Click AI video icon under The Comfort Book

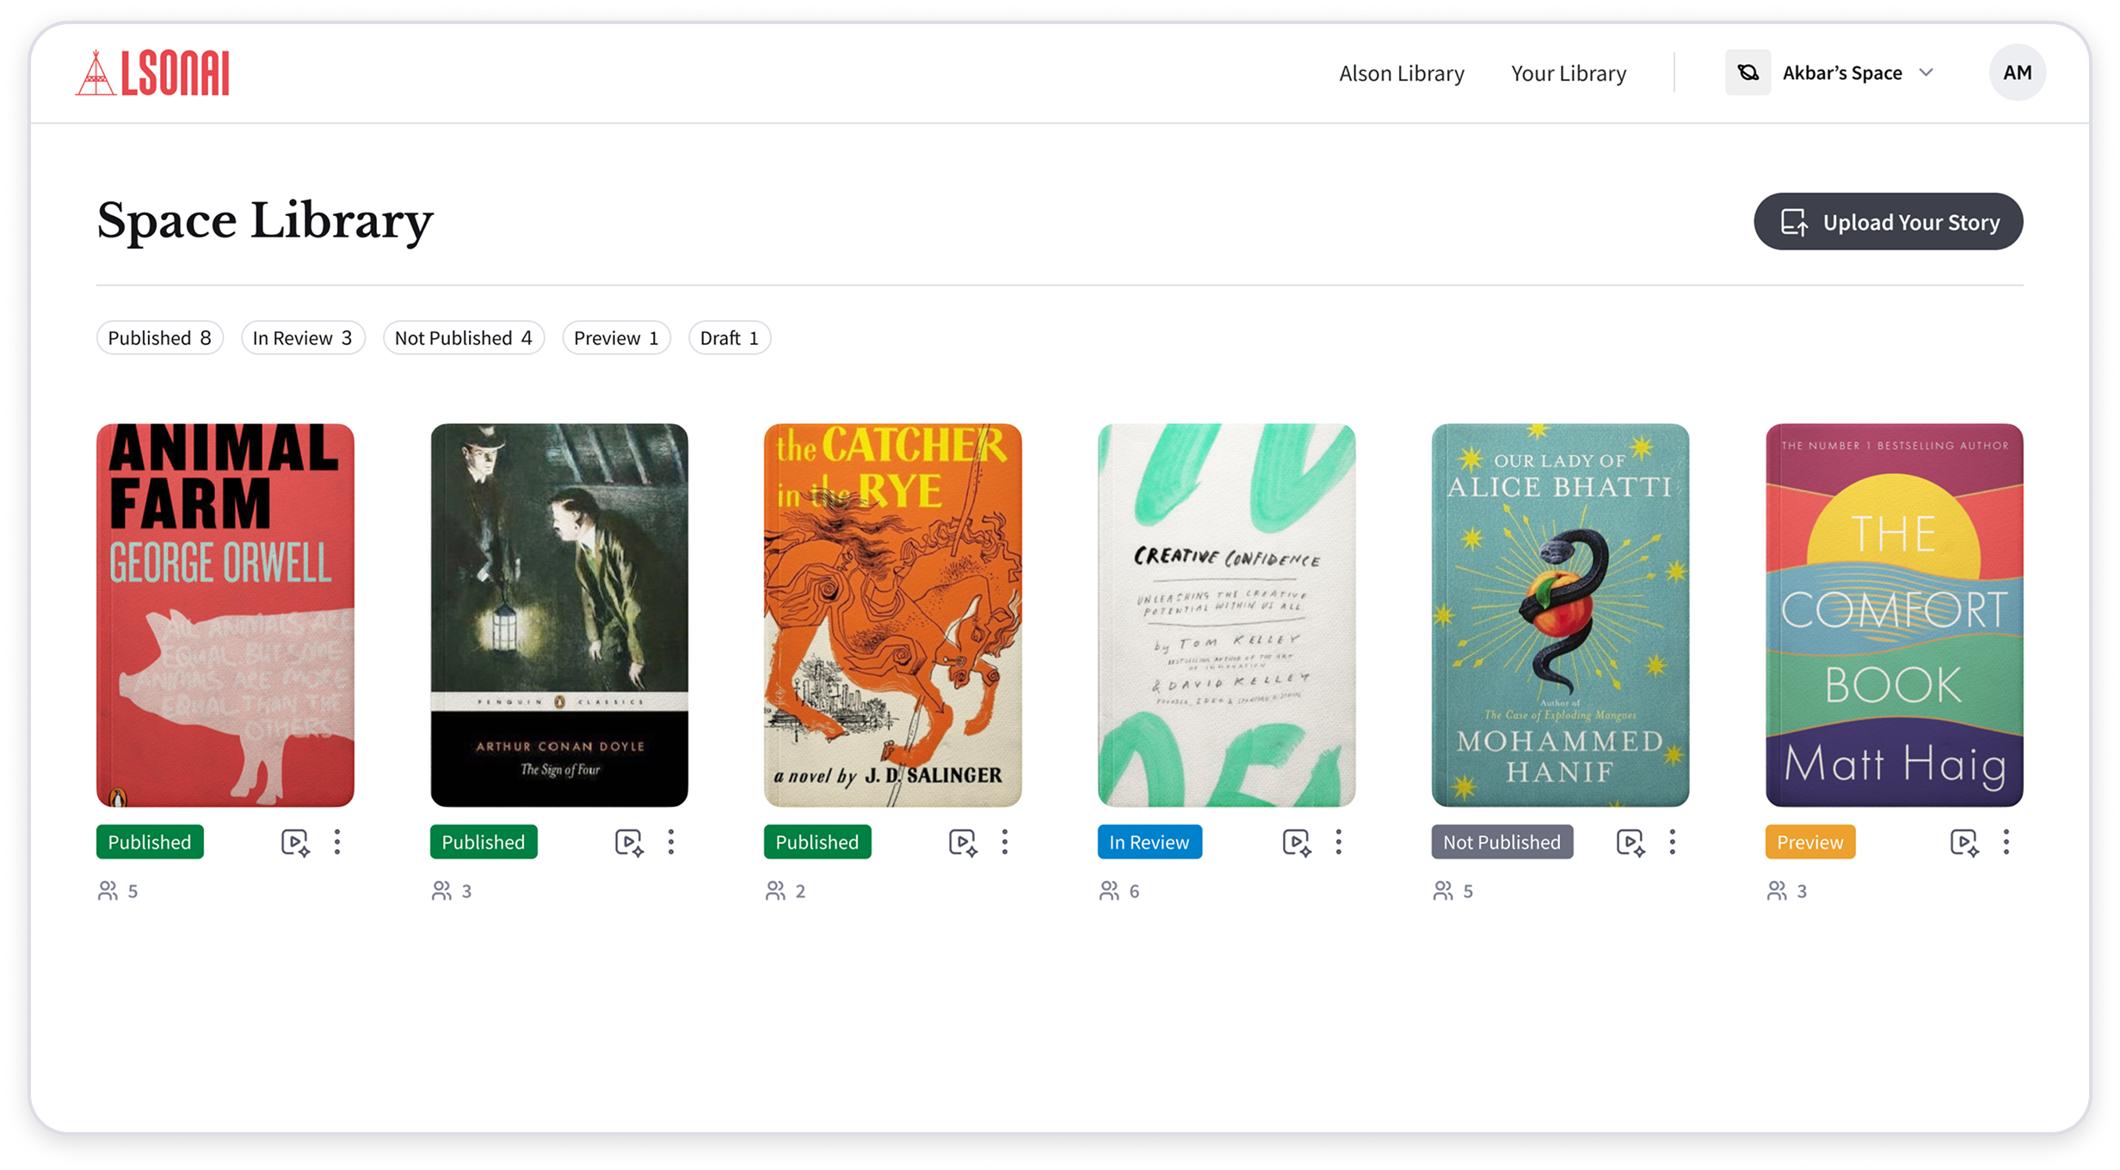[x=1964, y=842]
